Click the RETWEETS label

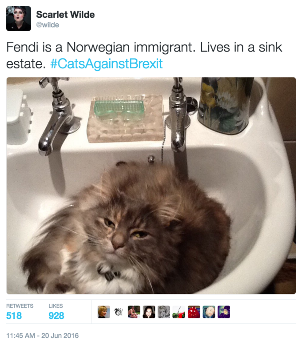[20, 306]
